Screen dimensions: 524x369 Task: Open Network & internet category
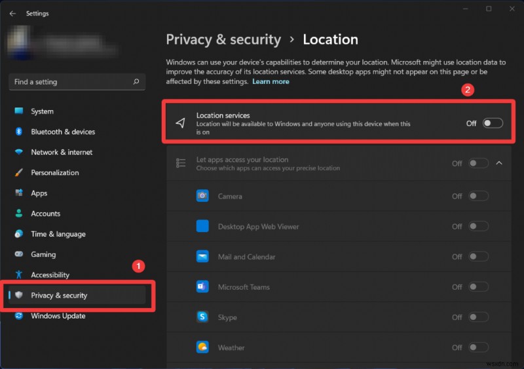[x=77, y=152]
